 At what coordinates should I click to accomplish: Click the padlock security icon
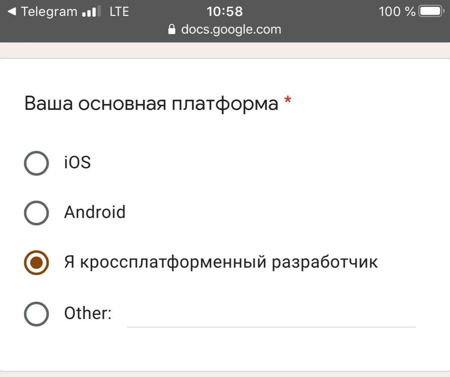(172, 29)
